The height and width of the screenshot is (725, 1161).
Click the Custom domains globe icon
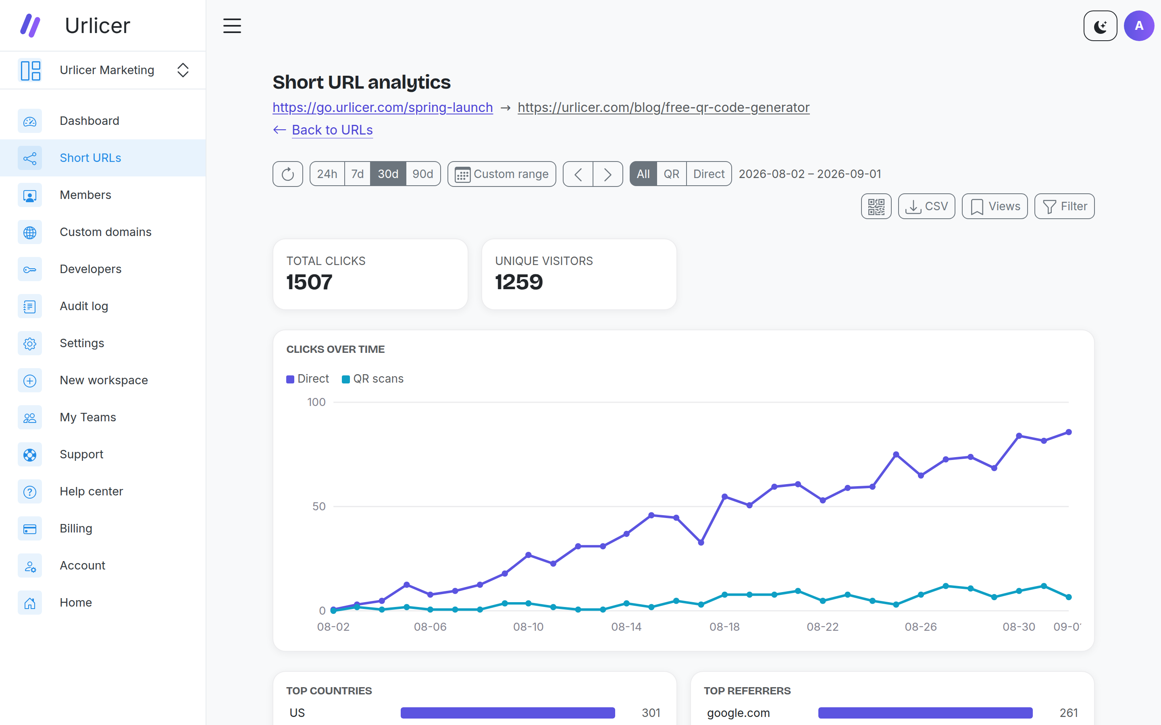[30, 232]
